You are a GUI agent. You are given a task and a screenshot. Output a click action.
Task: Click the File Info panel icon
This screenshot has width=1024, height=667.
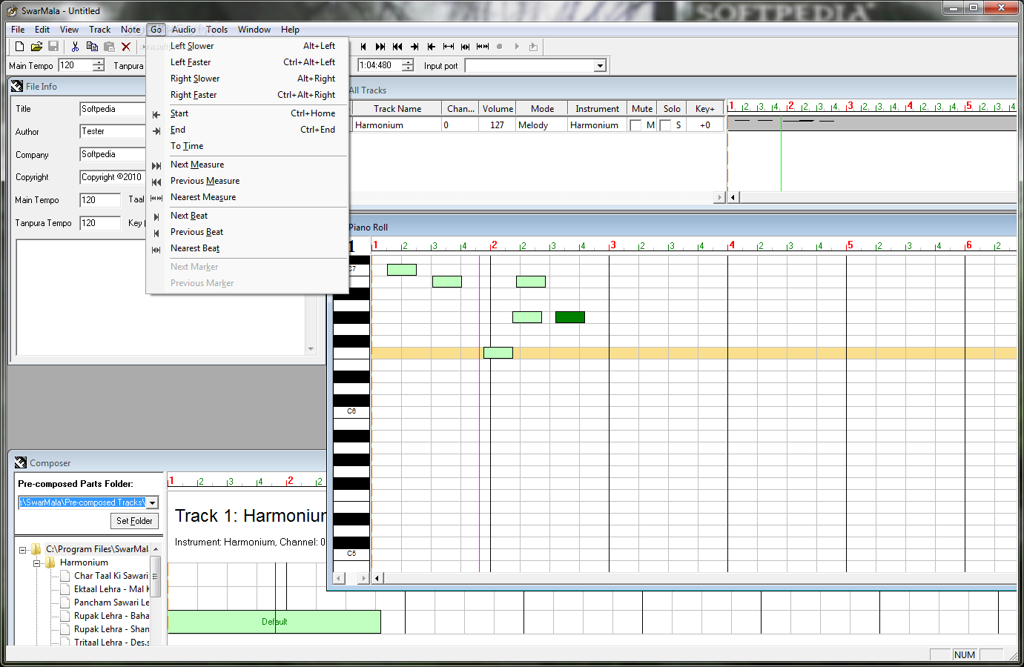[17, 86]
